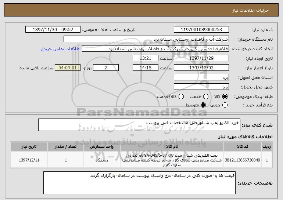
Task: Select item code 3812113656730040 cell
Action: pyautogui.click(x=243, y=160)
